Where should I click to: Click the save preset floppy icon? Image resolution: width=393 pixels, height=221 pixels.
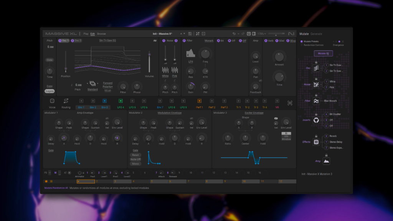(x=190, y=34)
